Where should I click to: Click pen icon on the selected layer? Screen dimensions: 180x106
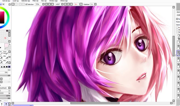(x=178, y=55)
